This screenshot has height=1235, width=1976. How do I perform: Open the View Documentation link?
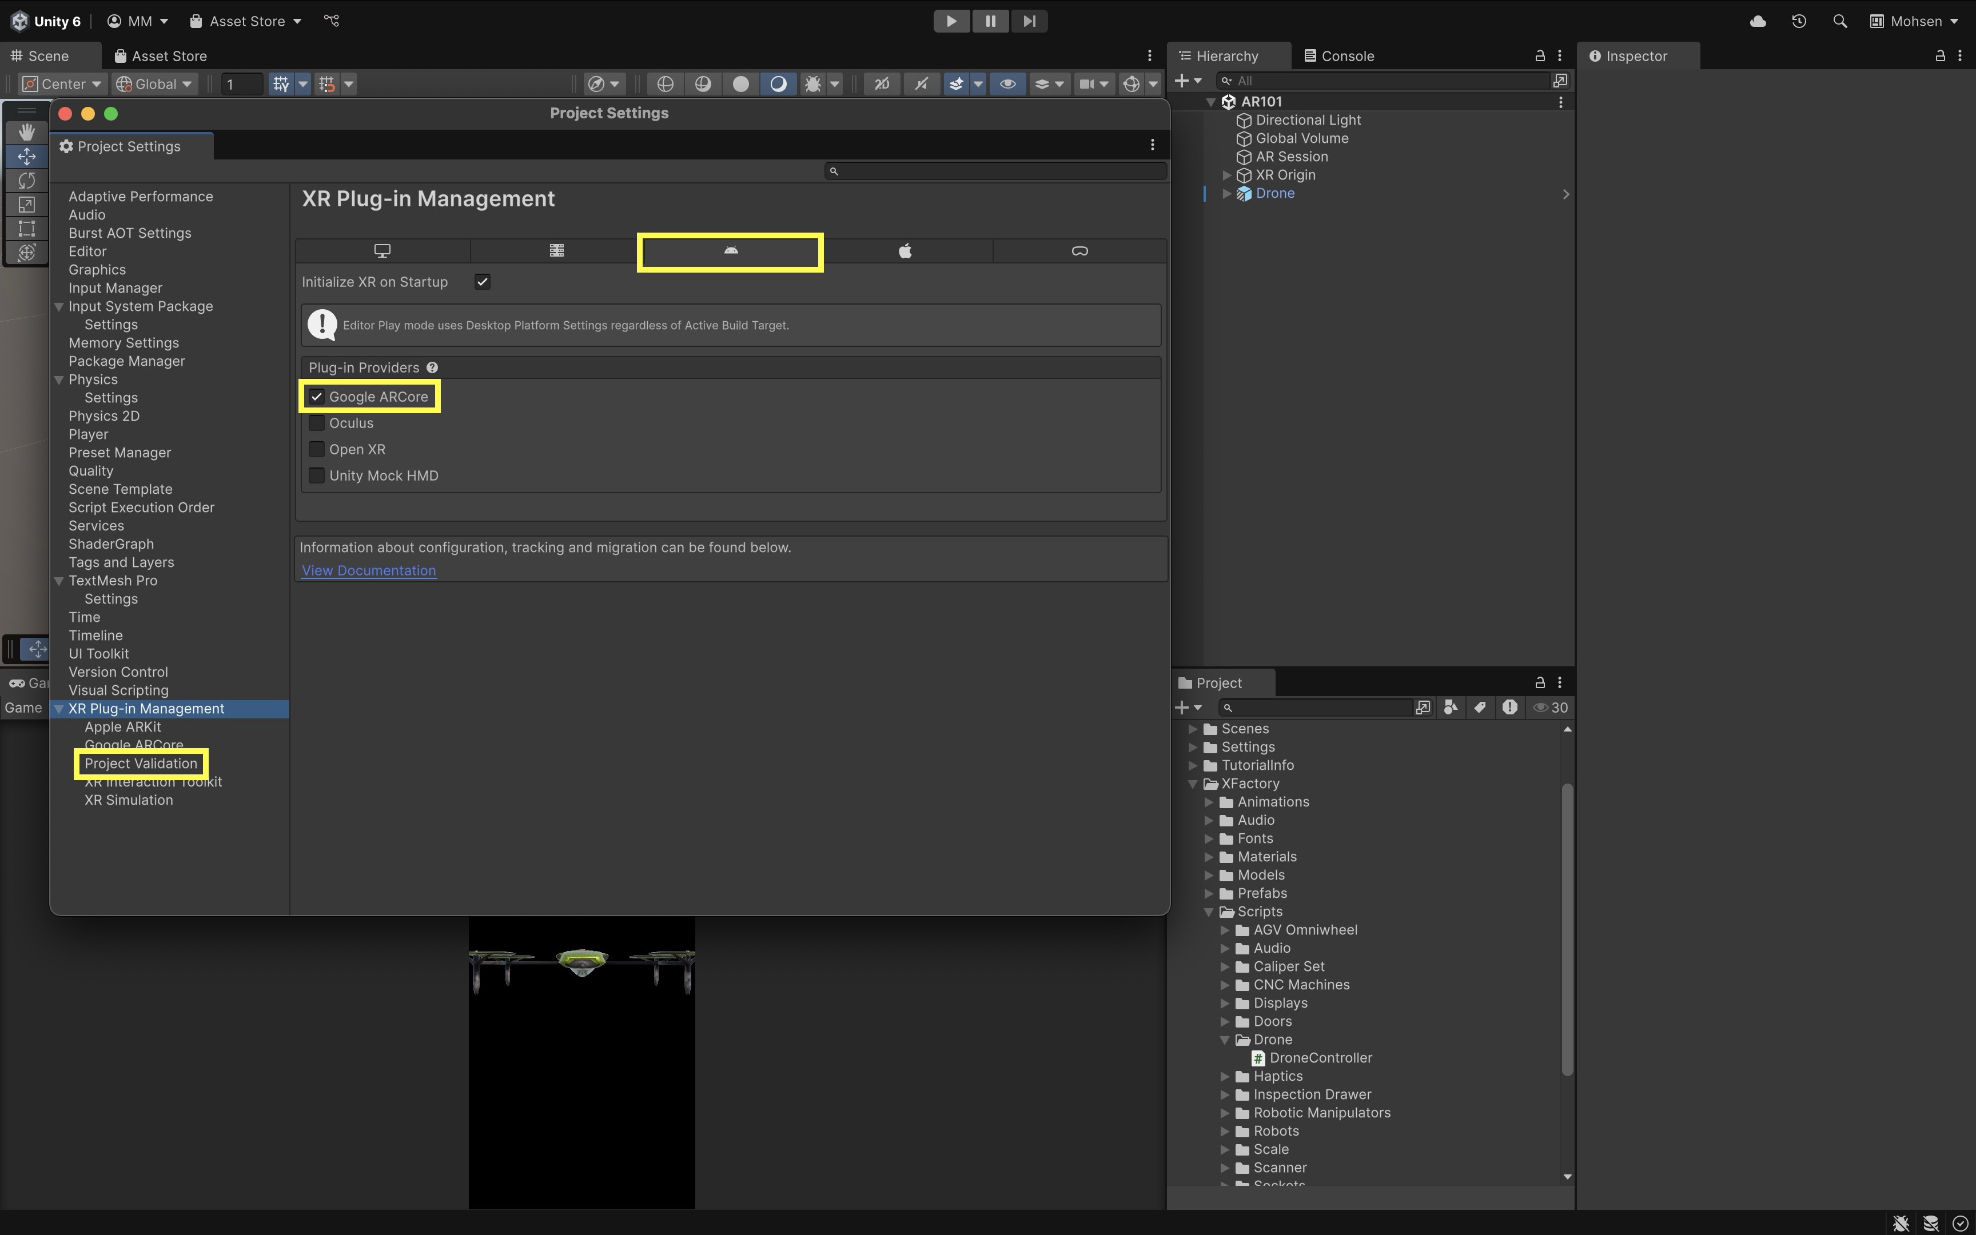[x=369, y=571]
